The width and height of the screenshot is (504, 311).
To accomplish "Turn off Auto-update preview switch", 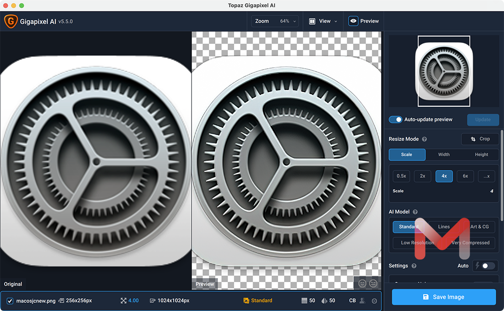I will tap(395, 120).
